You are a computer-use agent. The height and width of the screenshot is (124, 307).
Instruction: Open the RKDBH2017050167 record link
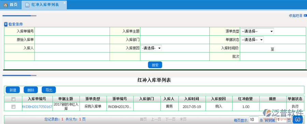point(37,107)
